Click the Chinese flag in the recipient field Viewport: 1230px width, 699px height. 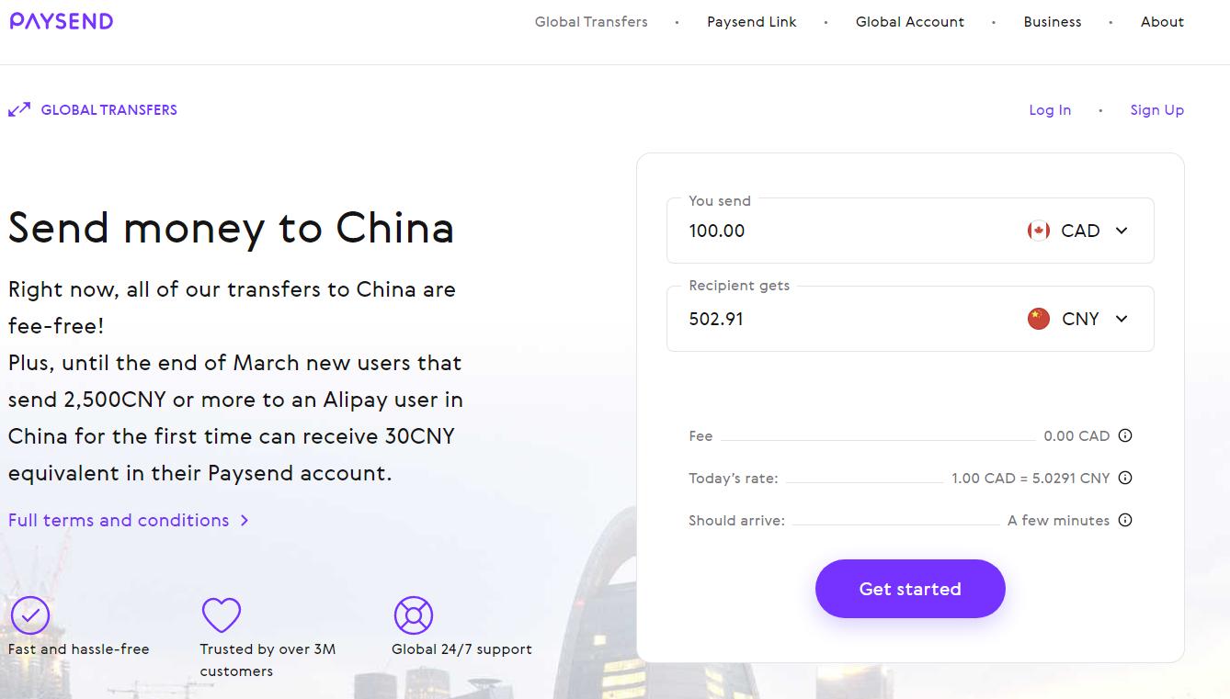click(x=1038, y=319)
